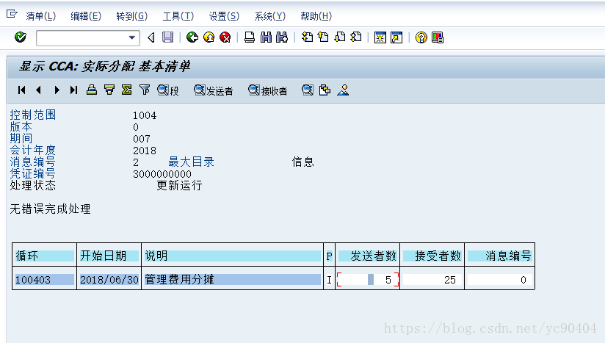Click the First Page icon in the toolbar
605x343 pixels.
[307, 37]
